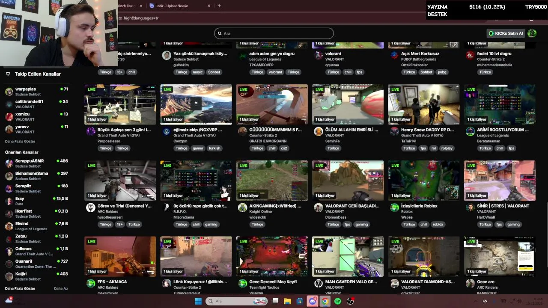Click BishamonnSama avatar in recommended list
This screenshot has height=308, width=548.
pos(9,176)
